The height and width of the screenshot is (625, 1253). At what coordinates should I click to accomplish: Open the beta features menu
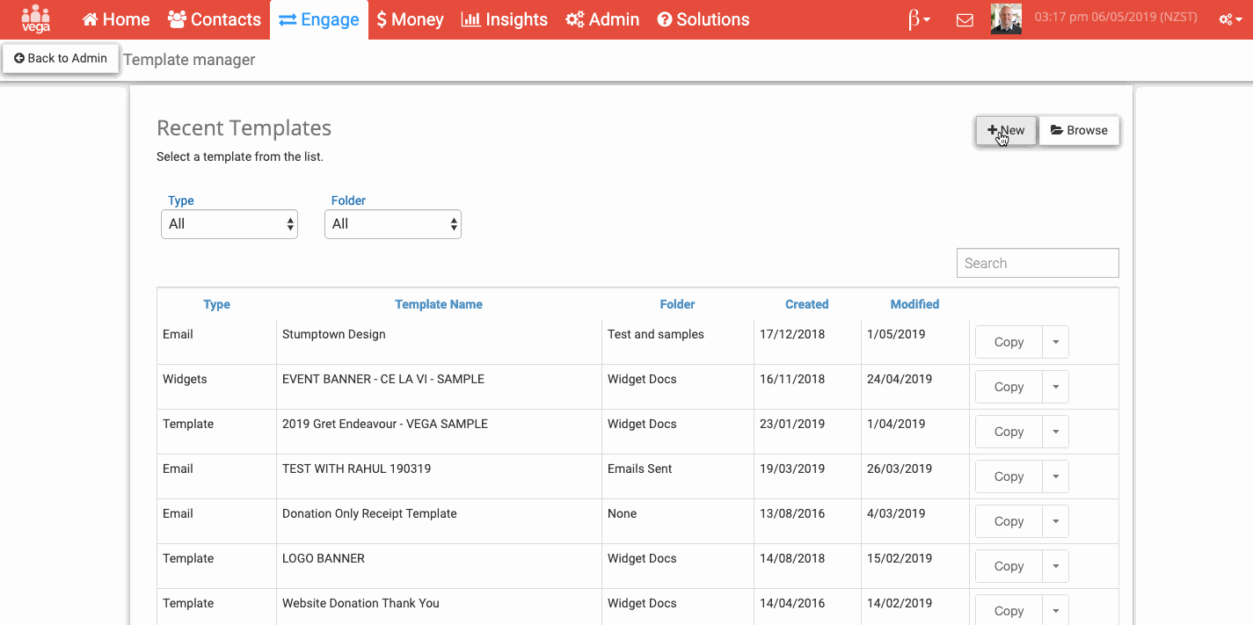919,19
